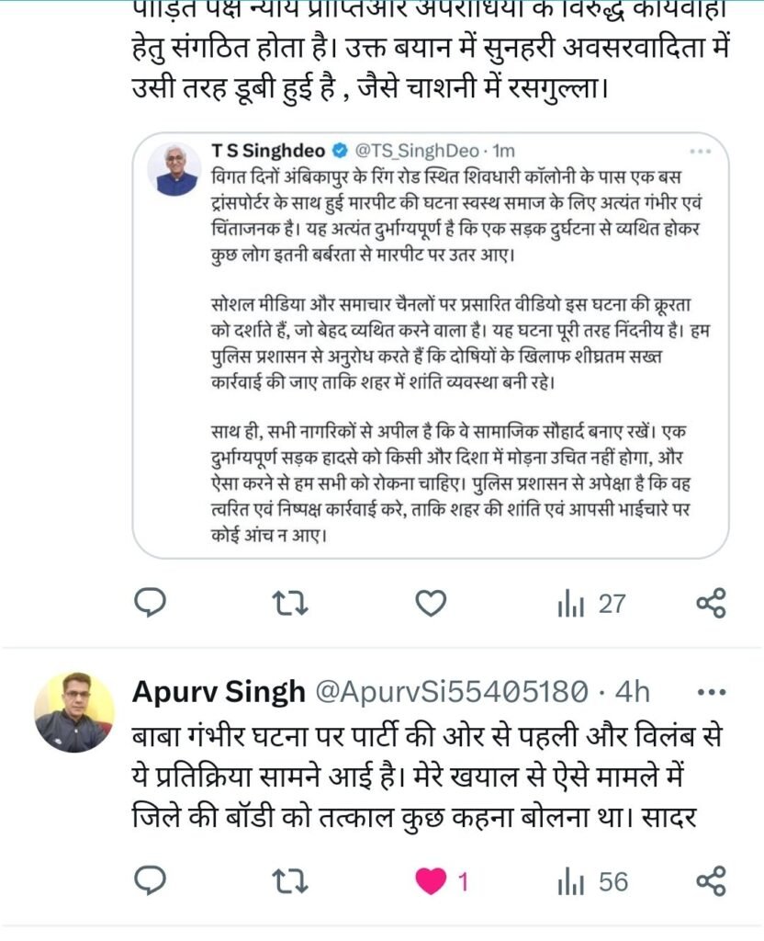Like the main post with 27 views
Image resolution: width=764 pixels, height=941 pixels.
[430, 603]
